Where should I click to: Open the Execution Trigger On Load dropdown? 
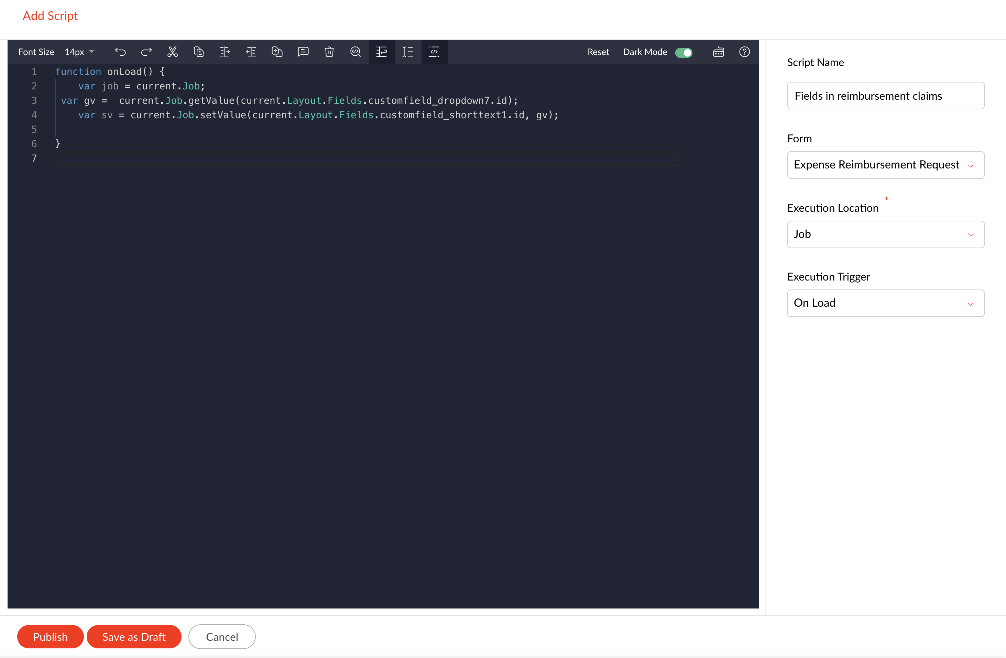point(886,303)
